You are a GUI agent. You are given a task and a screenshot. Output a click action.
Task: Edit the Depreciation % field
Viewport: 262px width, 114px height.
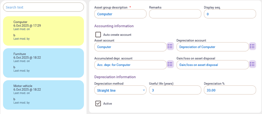pyautogui.click(x=230, y=90)
